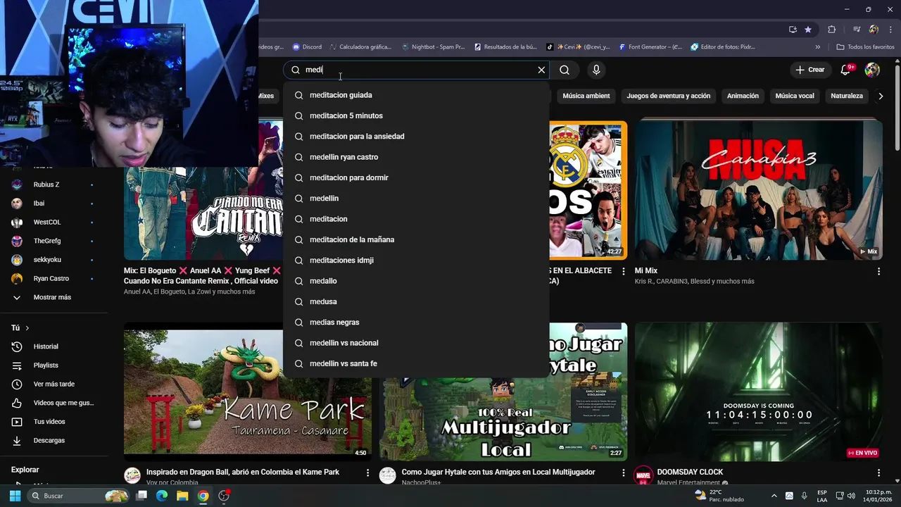This screenshot has width=901, height=507.
Task: Open the Chrome profile avatar
Action: (874, 30)
